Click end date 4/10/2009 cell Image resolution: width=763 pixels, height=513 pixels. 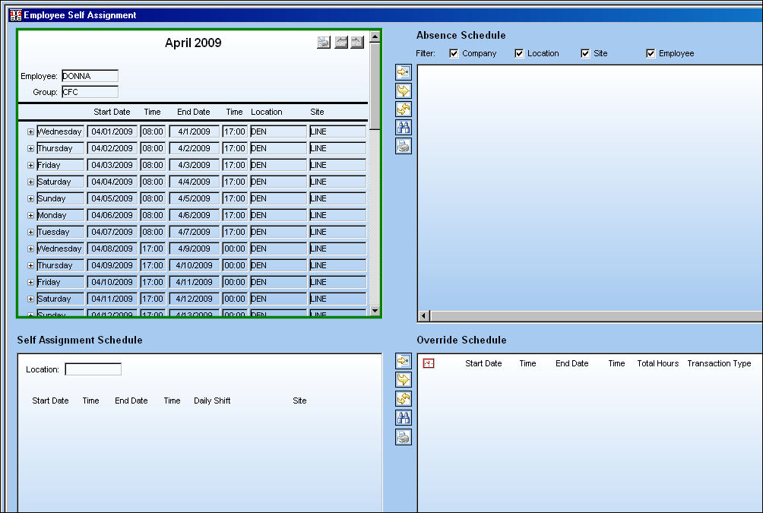pos(194,265)
